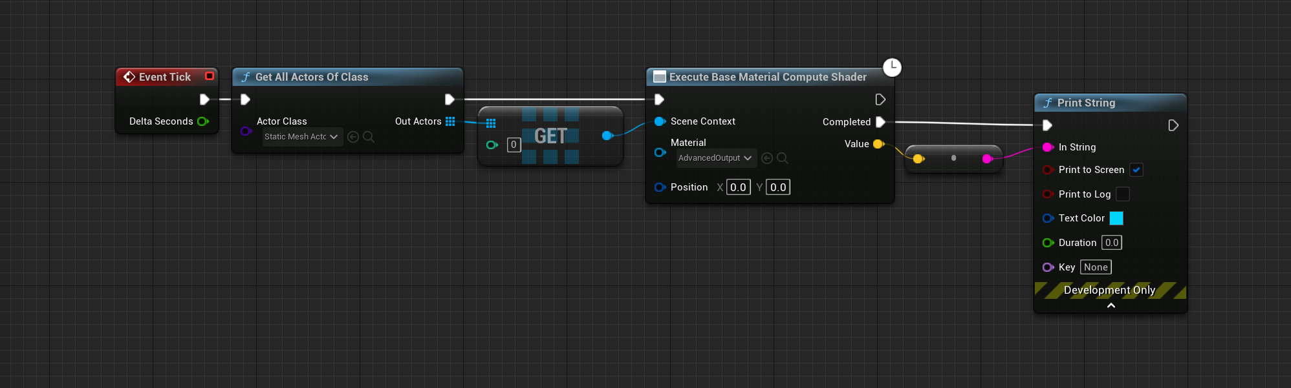Screen dimensions: 1291x388
Task: Use selected asset arrow for Actor Class
Action: (x=353, y=137)
